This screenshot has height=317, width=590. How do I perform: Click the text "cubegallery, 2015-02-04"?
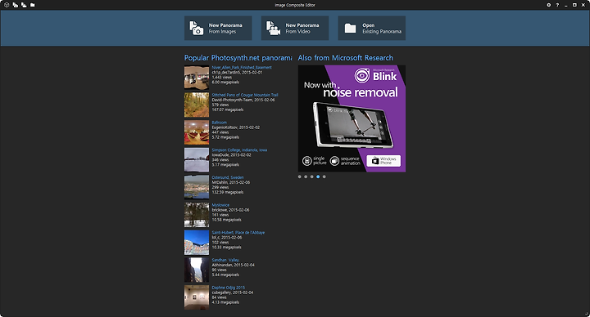coord(233,292)
